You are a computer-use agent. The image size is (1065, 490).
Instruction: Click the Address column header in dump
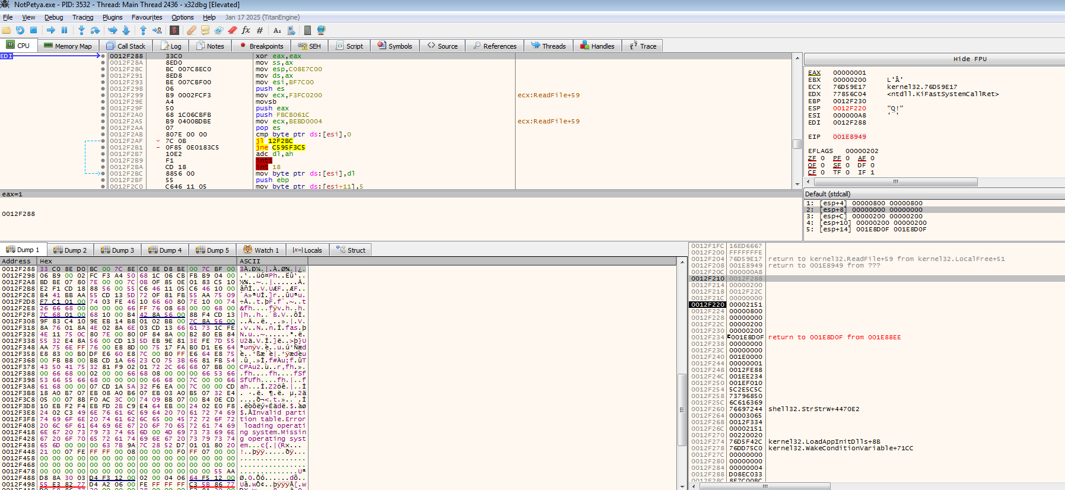pos(18,261)
